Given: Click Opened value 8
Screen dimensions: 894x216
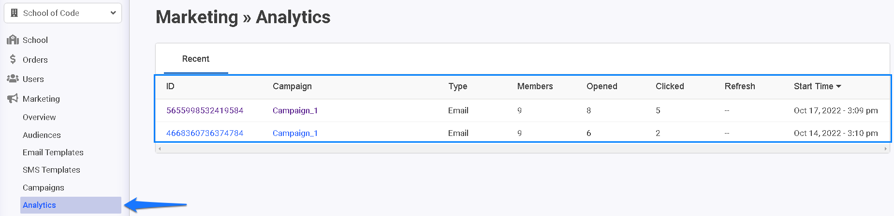Looking at the screenshot, I should pos(588,110).
